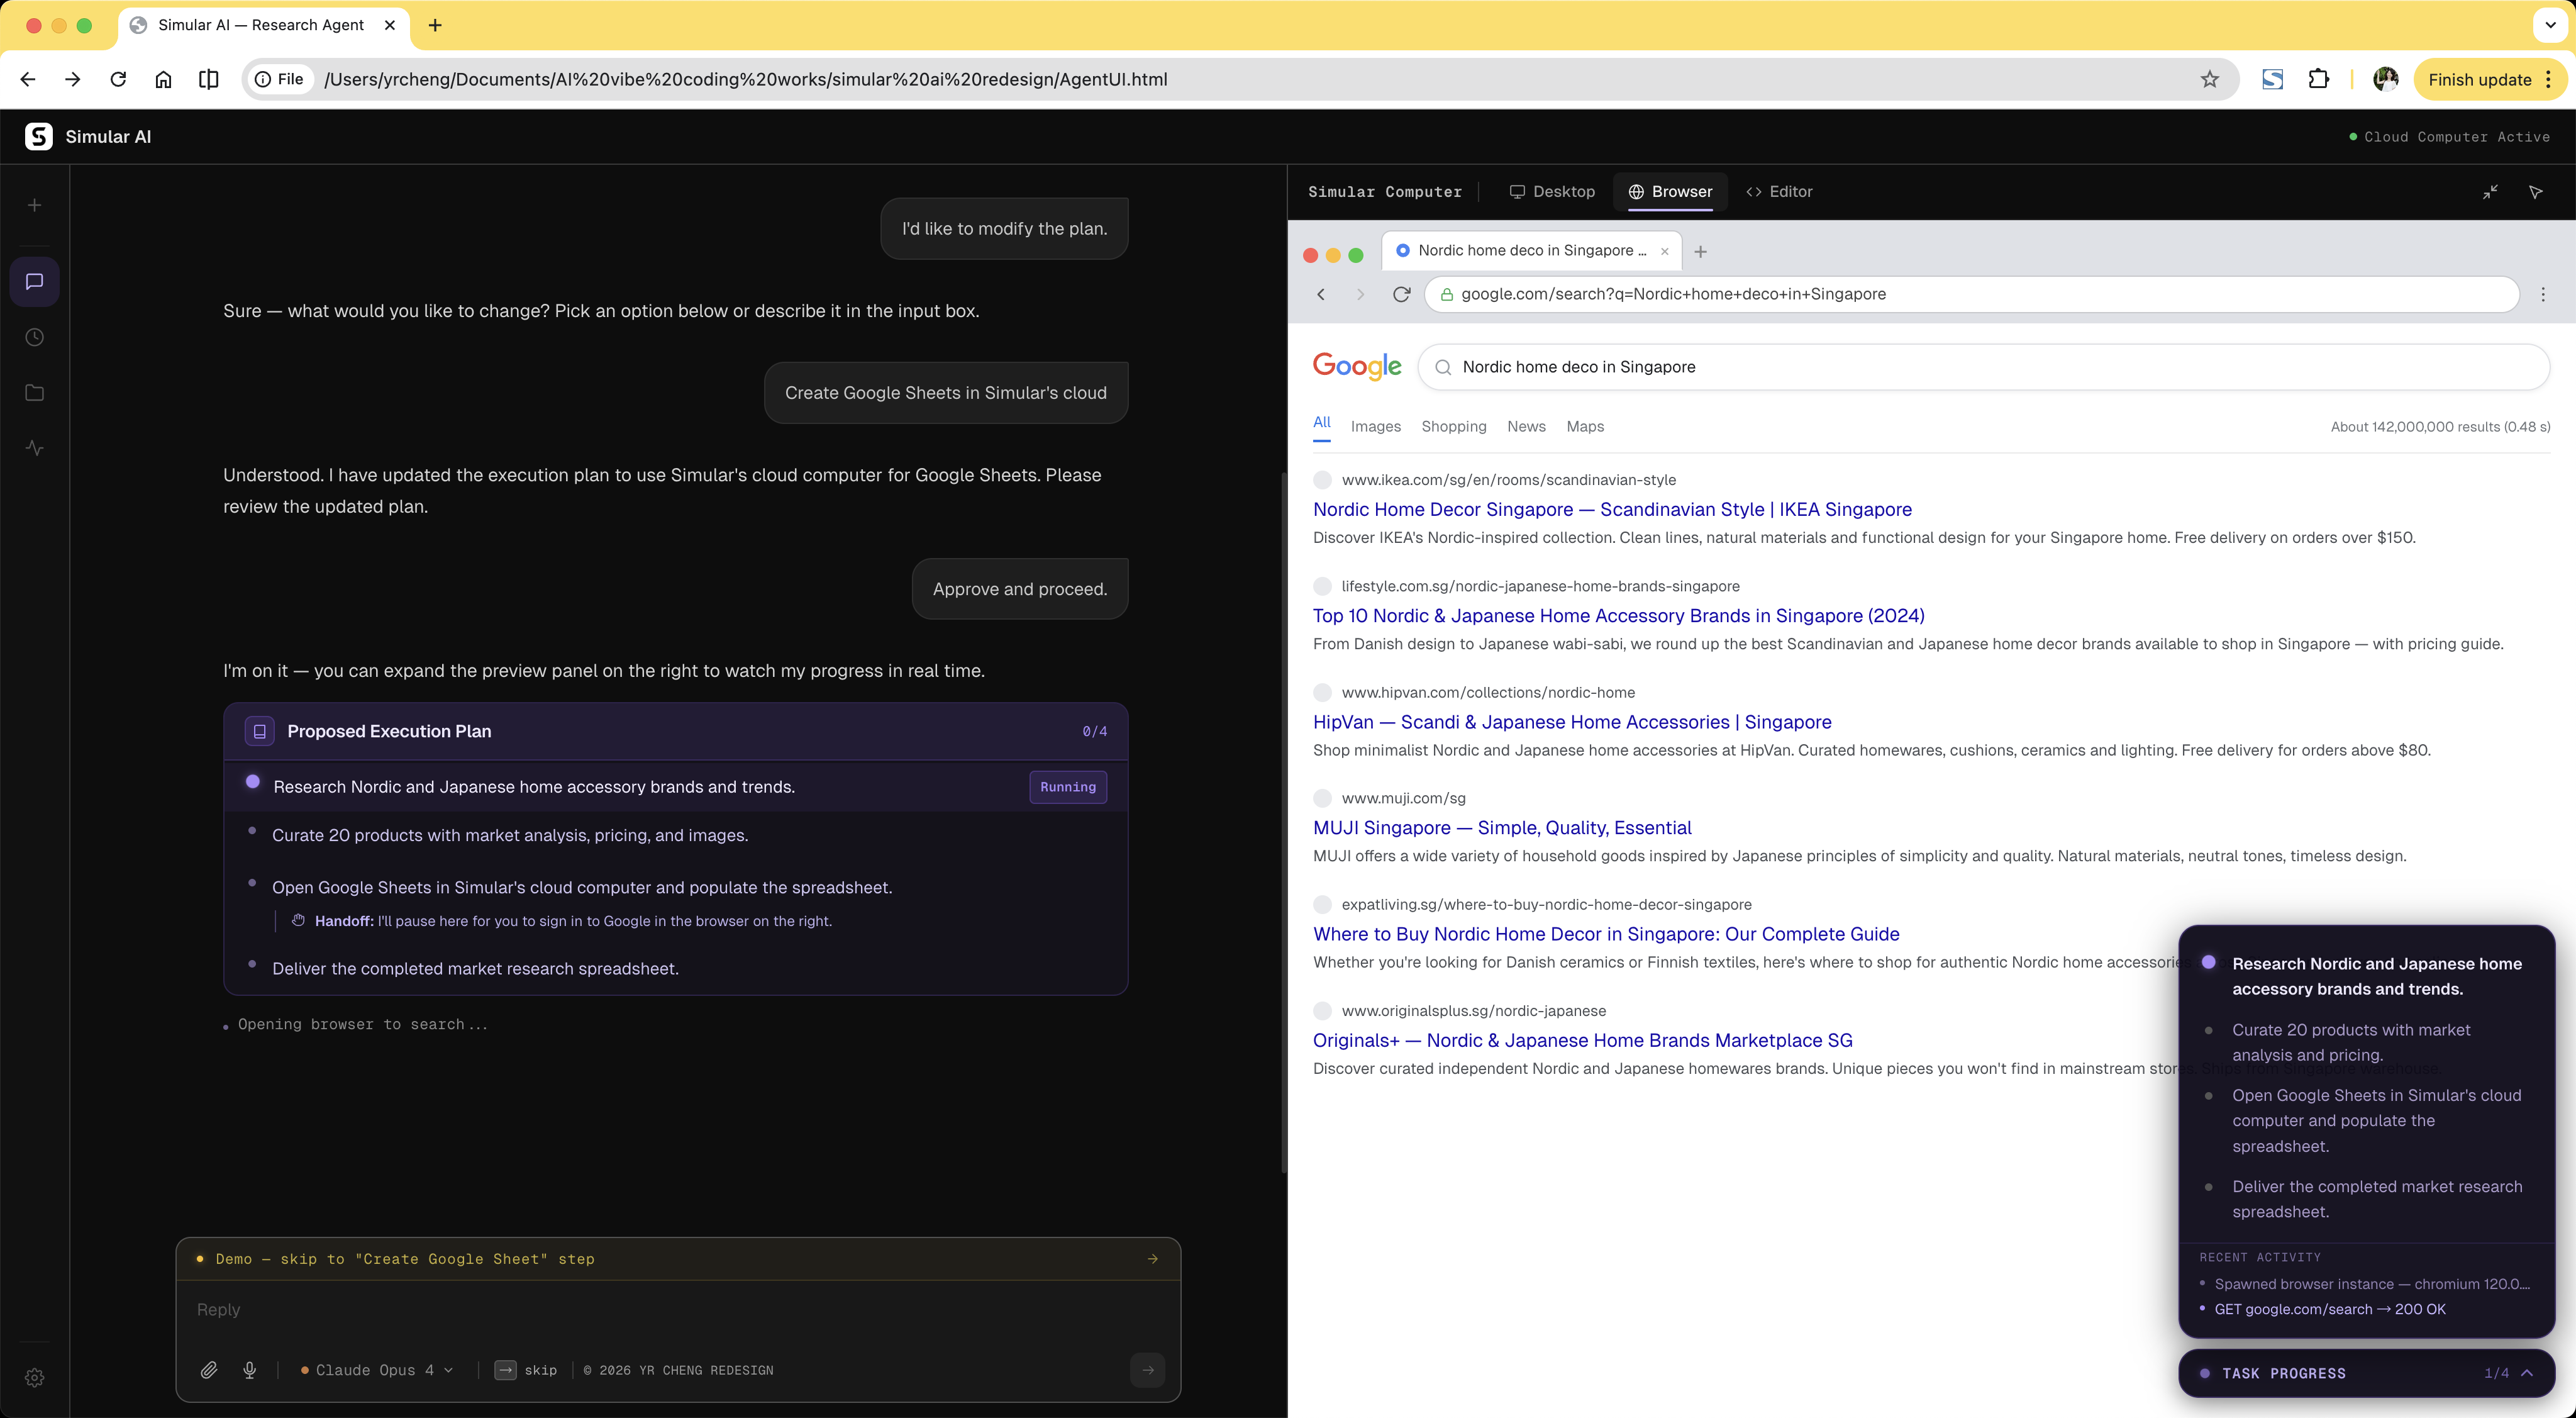Open Settings via the gear icon
Screen dimensions: 2576x1418
point(34,1377)
